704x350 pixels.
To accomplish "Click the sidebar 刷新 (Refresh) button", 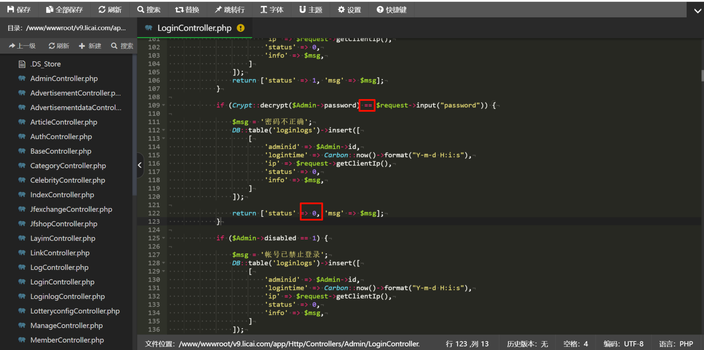I will click(x=59, y=46).
